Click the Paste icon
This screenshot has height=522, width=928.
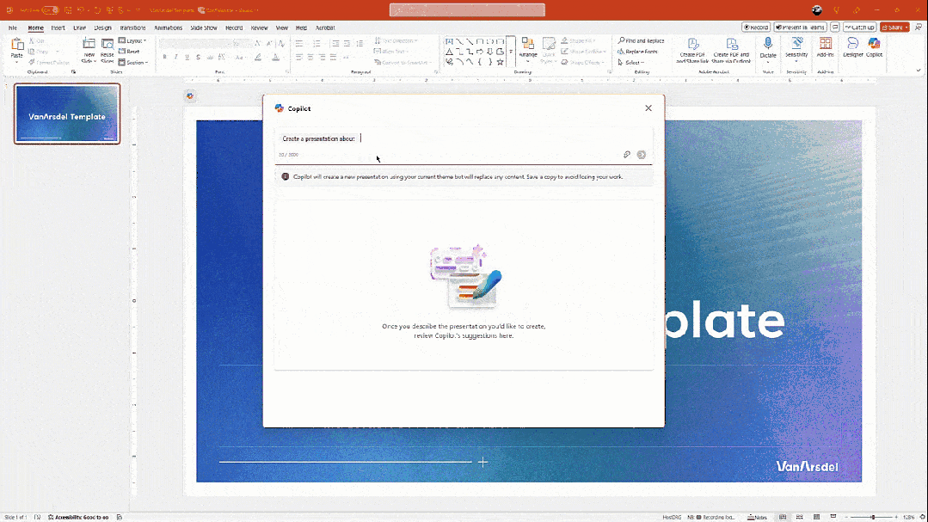[16, 46]
